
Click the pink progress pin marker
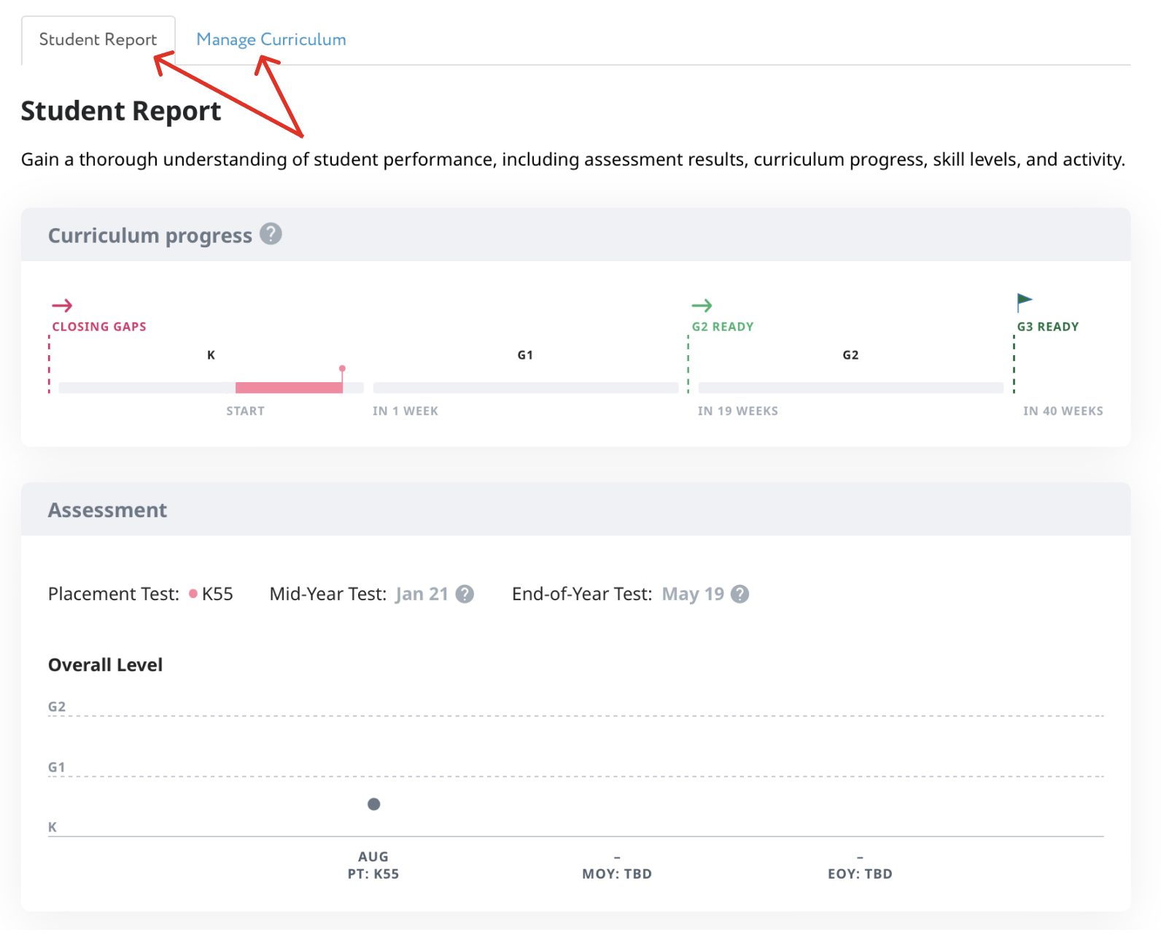[x=342, y=370]
